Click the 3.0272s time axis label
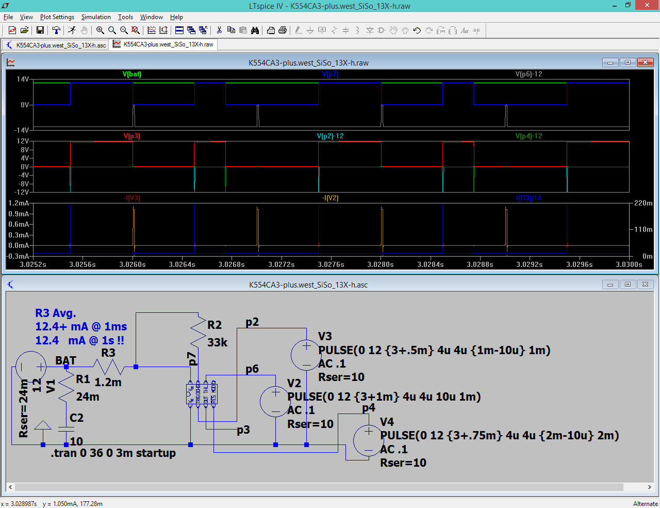Image resolution: width=660 pixels, height=508 pixels. 282,264
